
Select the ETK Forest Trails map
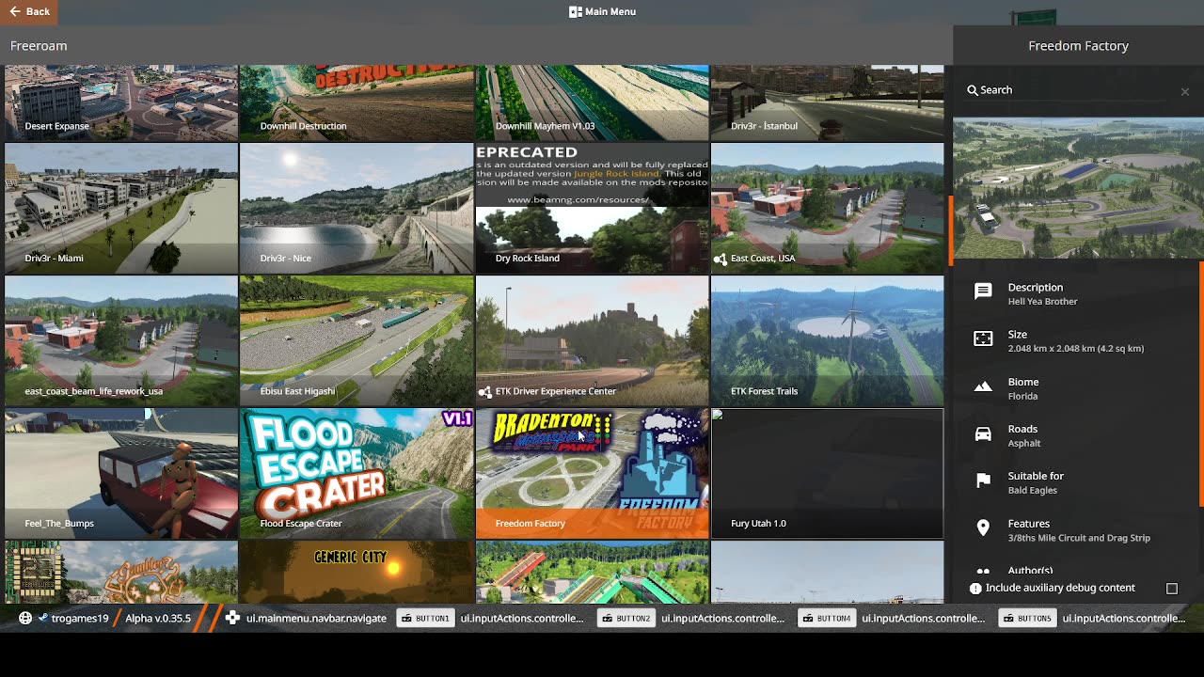(828, 340)
